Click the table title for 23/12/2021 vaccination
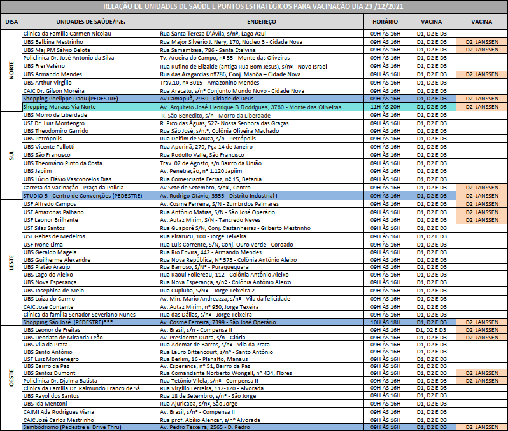The image size is (508, 431). [255, 6]
